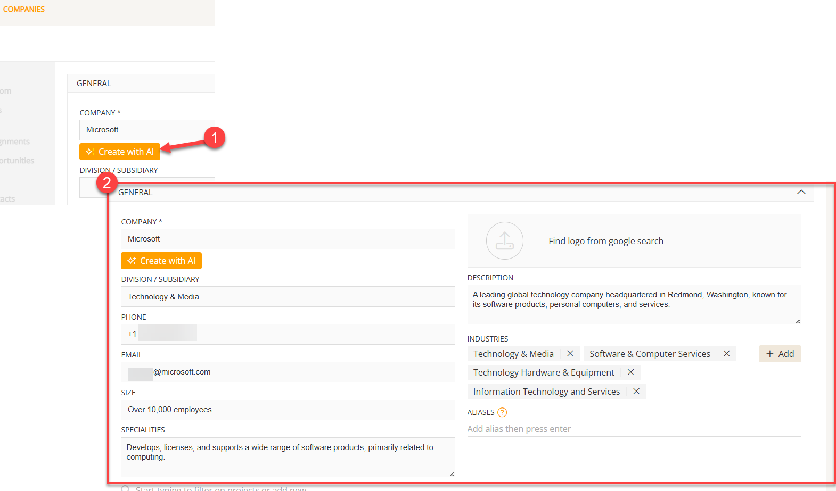
Task: Click Find logo from google search
Action: pos(606,241)
